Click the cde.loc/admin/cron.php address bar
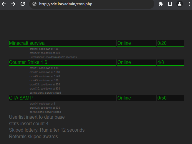 pyautogui.click(x=88, y=4)
